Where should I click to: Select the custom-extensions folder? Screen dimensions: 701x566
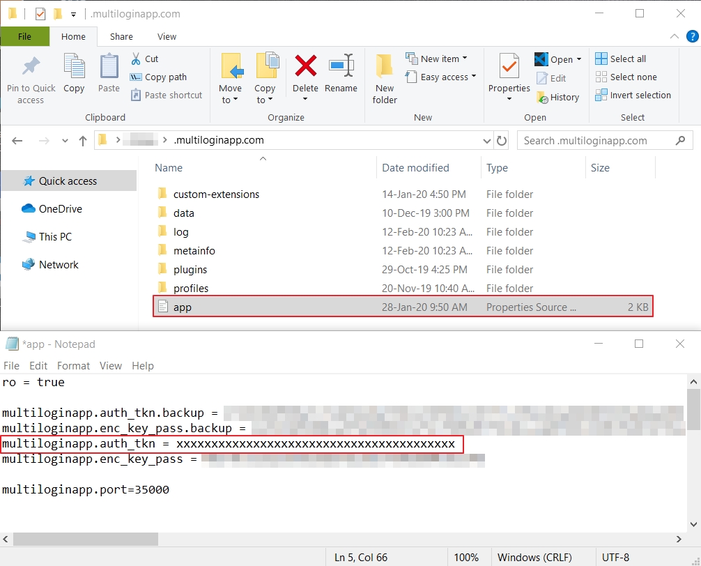click(217, 194)
